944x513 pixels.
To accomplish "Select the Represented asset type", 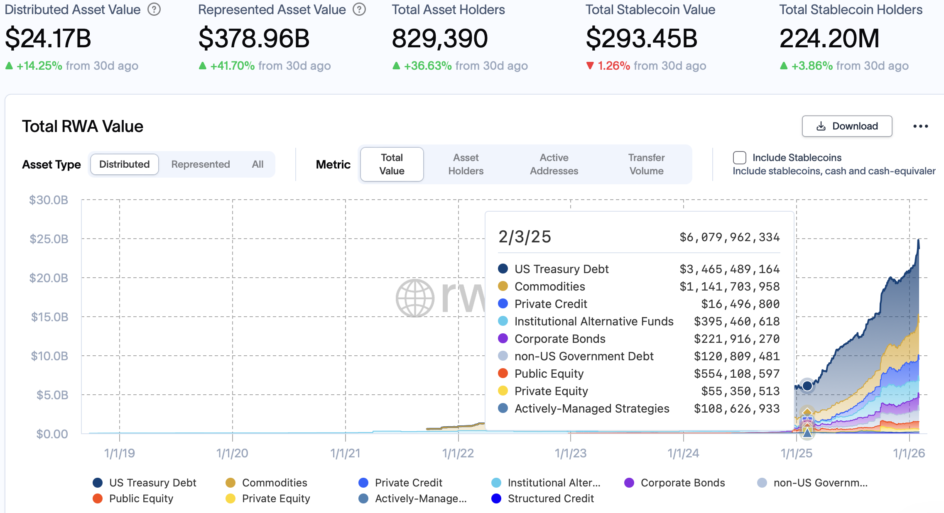I will pyautogui.click(x=200, y=164).
